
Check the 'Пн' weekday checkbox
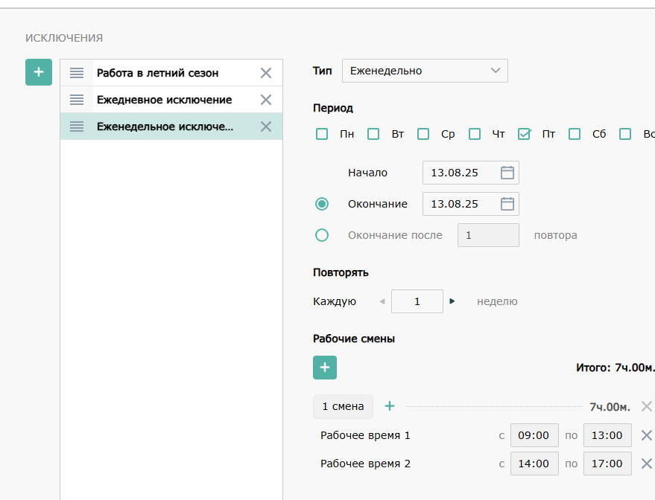(x=322, y=134)
